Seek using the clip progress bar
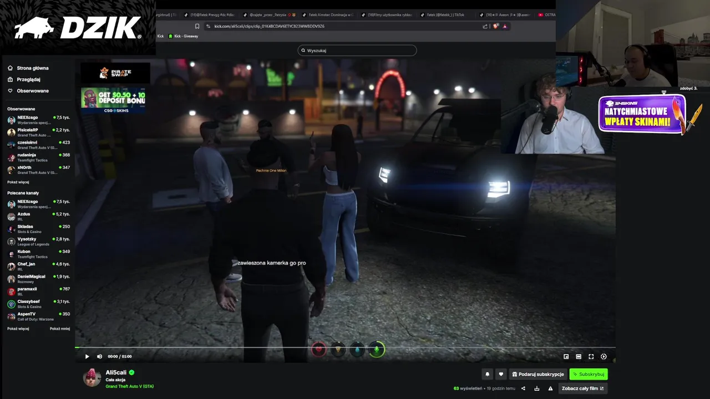The width and height of the screenshot is (710, 399). (345, 348)
